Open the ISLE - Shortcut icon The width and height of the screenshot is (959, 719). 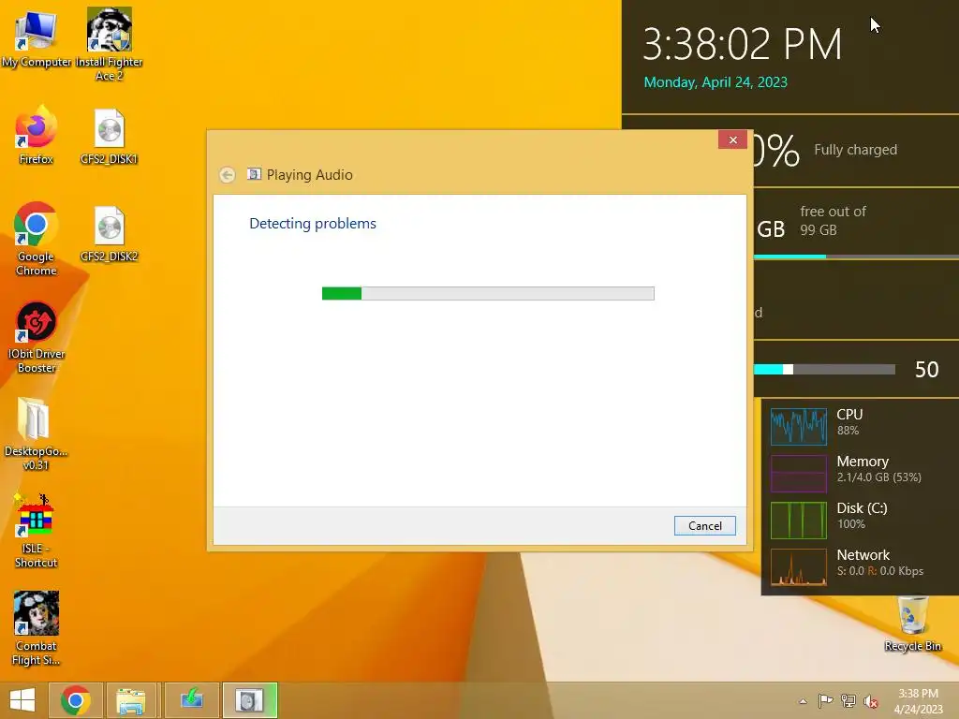pos(36,531)
